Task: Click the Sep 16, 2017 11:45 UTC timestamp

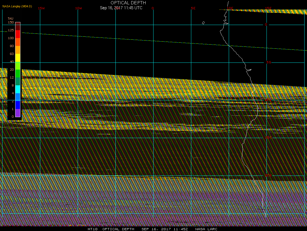Action: click(x=121, y=8)
